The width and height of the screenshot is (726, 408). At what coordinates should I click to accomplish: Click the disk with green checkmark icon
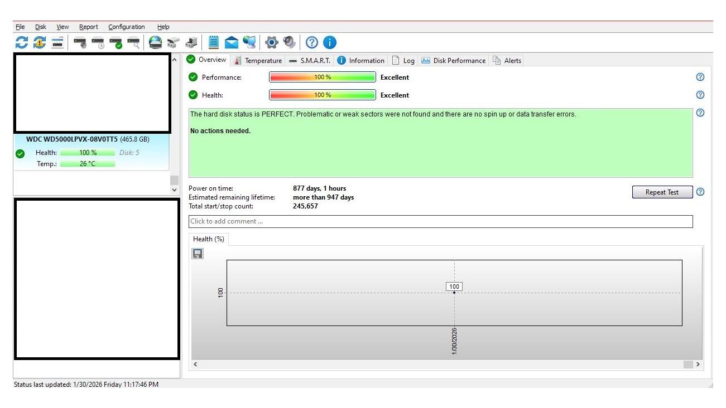point(116,42)
